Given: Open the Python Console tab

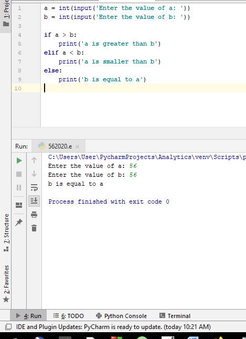Looking at the screenshot, I should 121,316.
